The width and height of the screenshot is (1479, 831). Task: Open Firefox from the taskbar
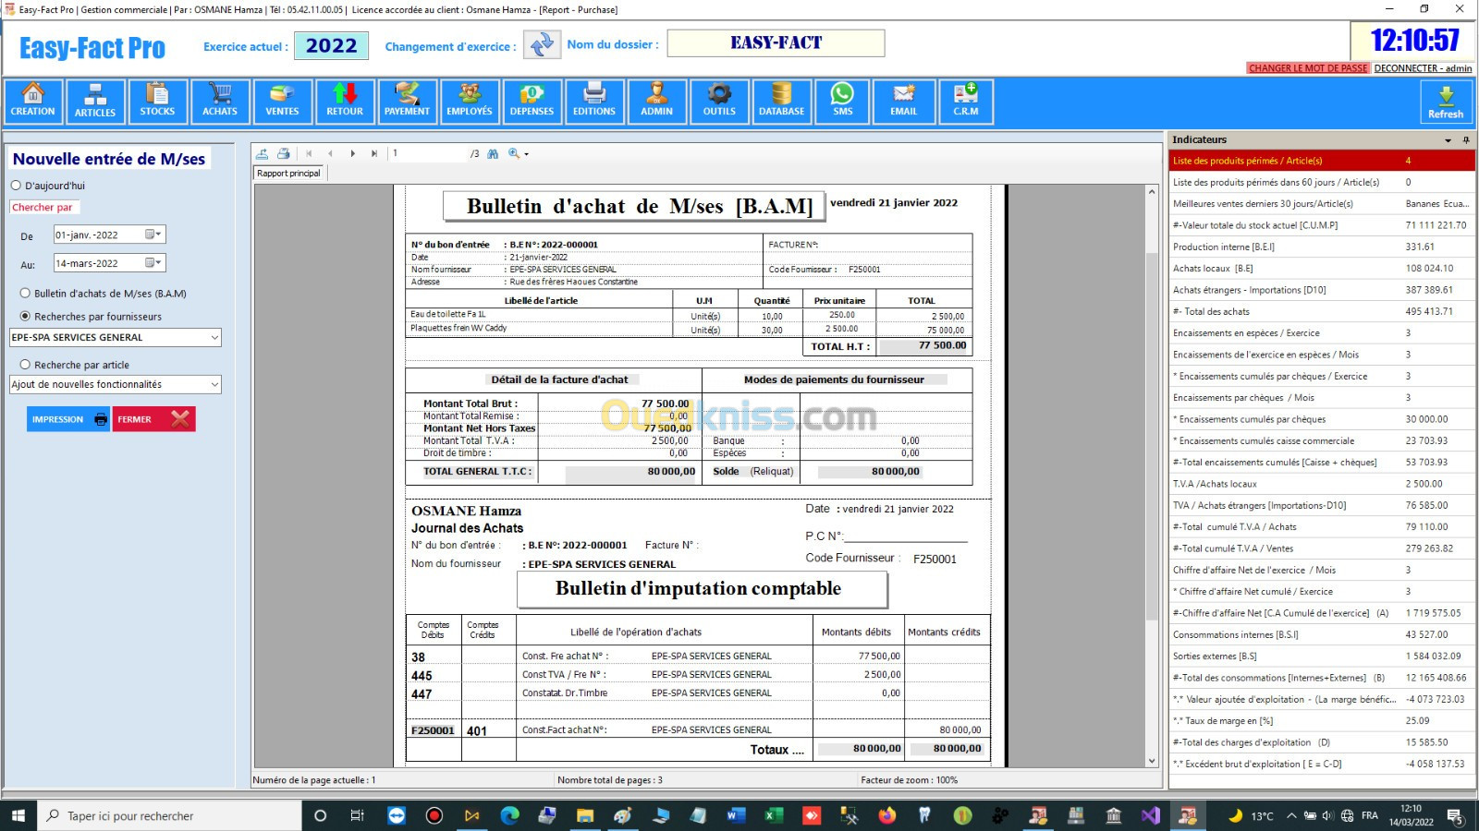[x=887, y=815]
